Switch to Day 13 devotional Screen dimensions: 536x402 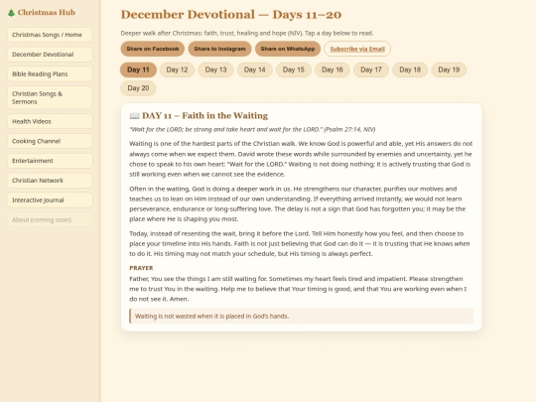215,69
